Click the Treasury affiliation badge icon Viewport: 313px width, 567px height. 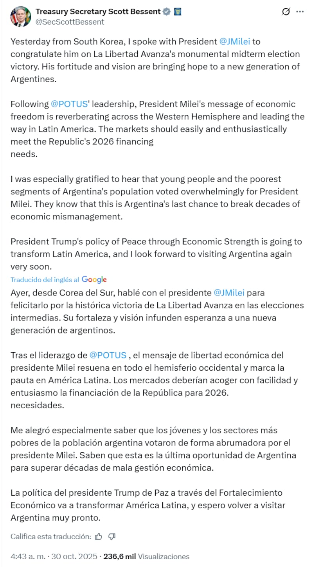click(177, 12)
